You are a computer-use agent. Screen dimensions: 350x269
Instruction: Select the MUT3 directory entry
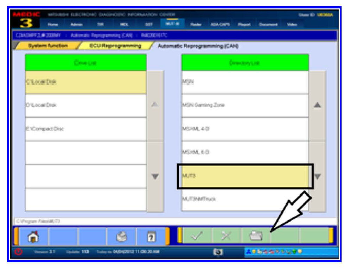click(x=245, y=176)
